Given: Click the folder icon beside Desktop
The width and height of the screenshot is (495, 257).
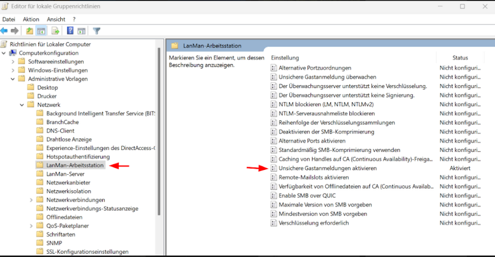Looking at the screenshot, I should tap(31, 87).
